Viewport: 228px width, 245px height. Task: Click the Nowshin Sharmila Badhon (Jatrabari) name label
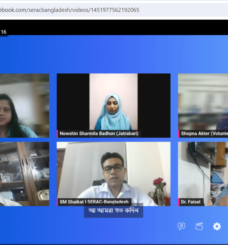coord(99,133)
